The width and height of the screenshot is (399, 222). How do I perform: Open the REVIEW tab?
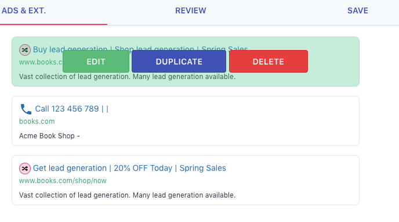[191, 10]
